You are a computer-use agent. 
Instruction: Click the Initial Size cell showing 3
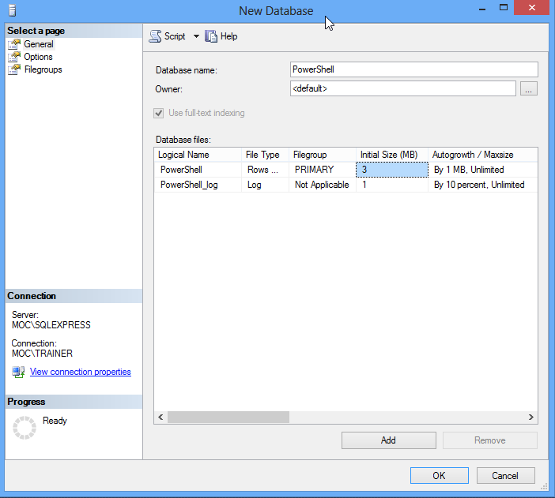point(392,170)
